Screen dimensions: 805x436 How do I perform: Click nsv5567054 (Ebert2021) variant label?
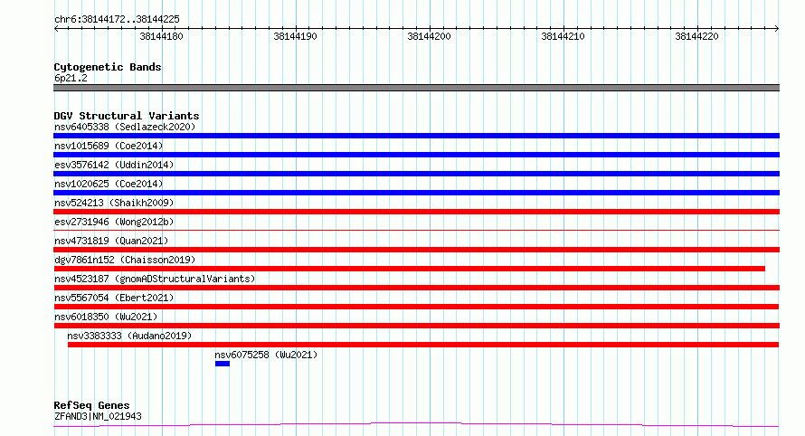point(114,298)
